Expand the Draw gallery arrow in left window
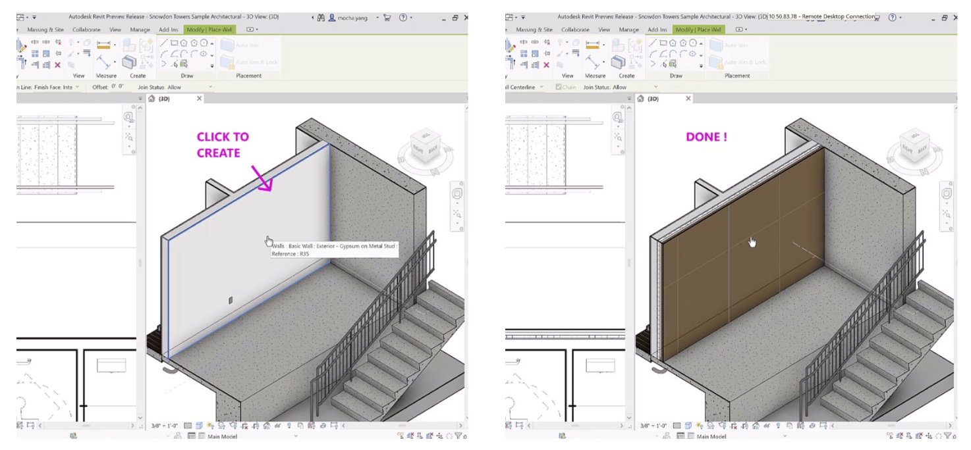Viewport: 971px width, 450px height. point(212,66)
